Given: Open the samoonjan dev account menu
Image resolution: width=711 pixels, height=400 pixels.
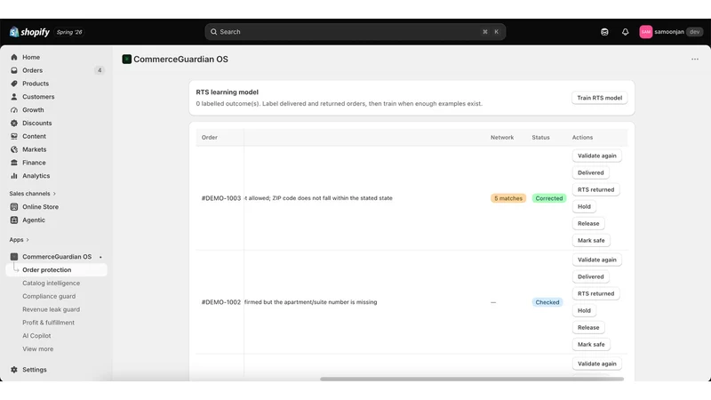Looking at the screenshot, I should [671, 32].
